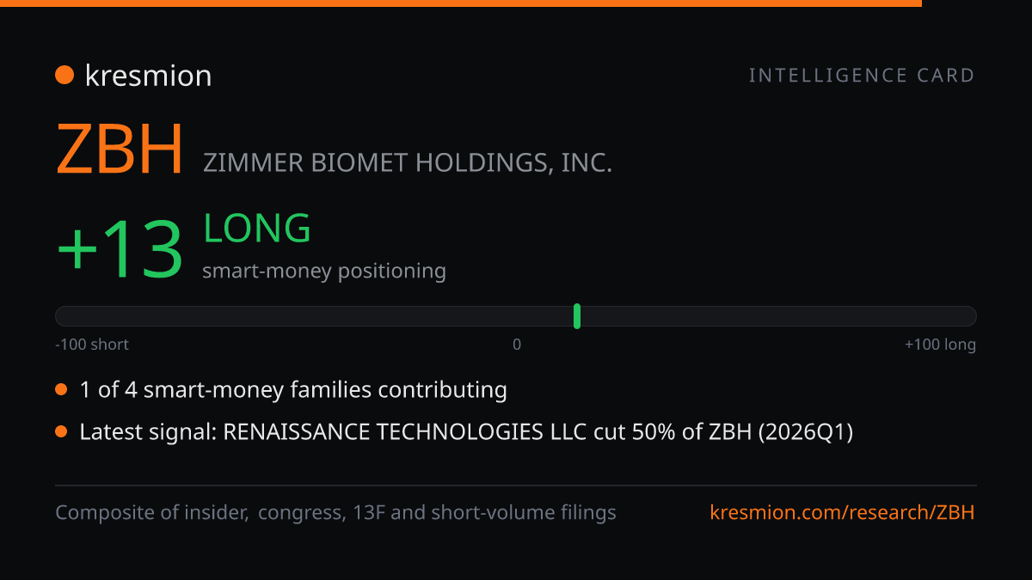1032x580 pixels.
Task: Click the 0 midpoint scale label
Action: [x=517, y=345]
